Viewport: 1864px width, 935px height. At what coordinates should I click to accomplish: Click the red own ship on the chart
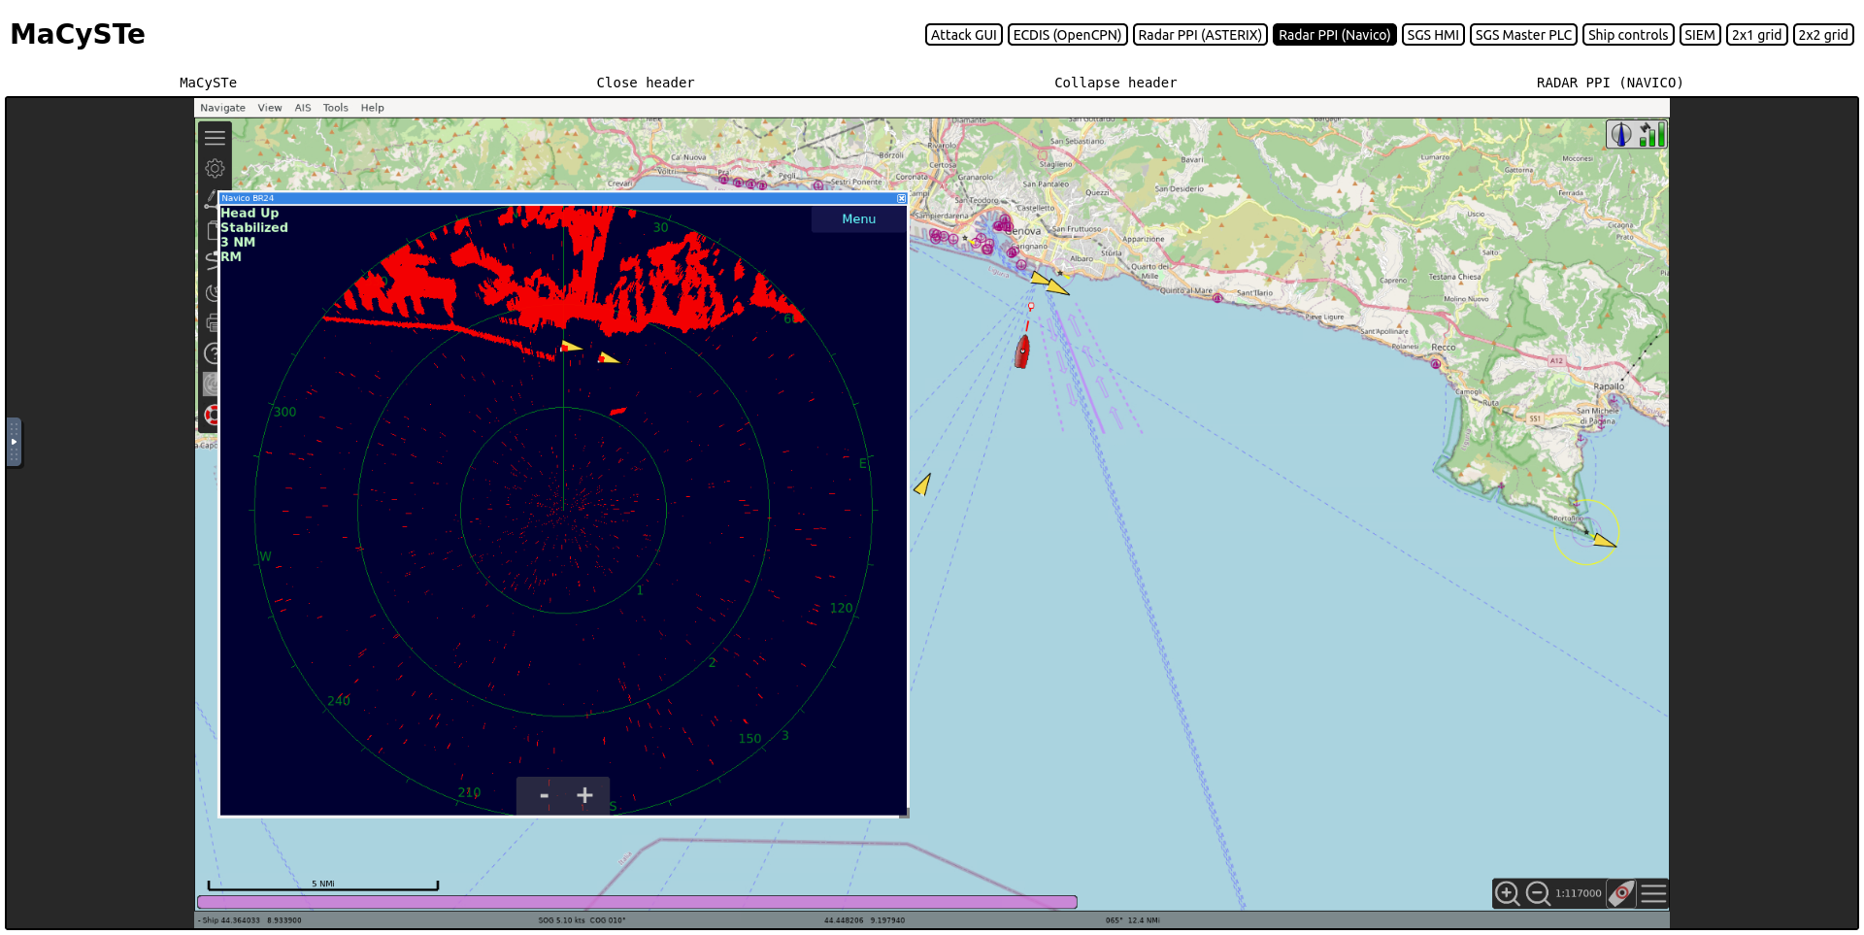[x=1022, y=351]
